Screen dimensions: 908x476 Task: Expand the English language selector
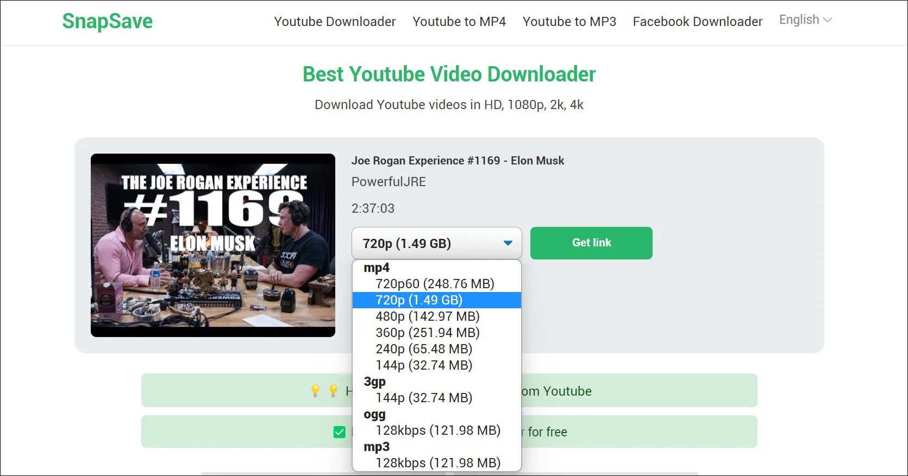(805, 20)
